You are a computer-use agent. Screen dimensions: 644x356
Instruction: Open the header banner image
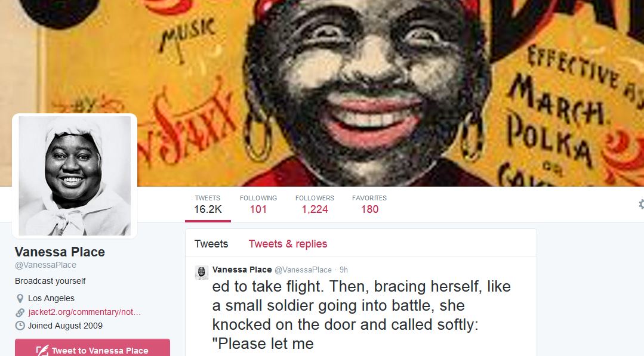click(322, 93)
